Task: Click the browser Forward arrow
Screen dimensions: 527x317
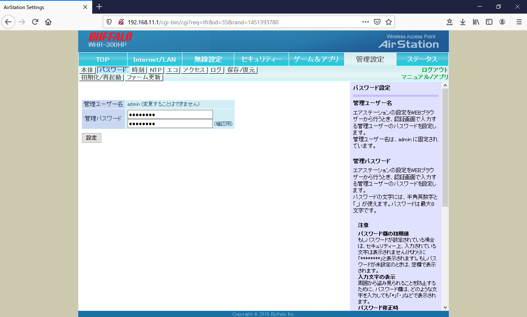Action: click(22, 22)
